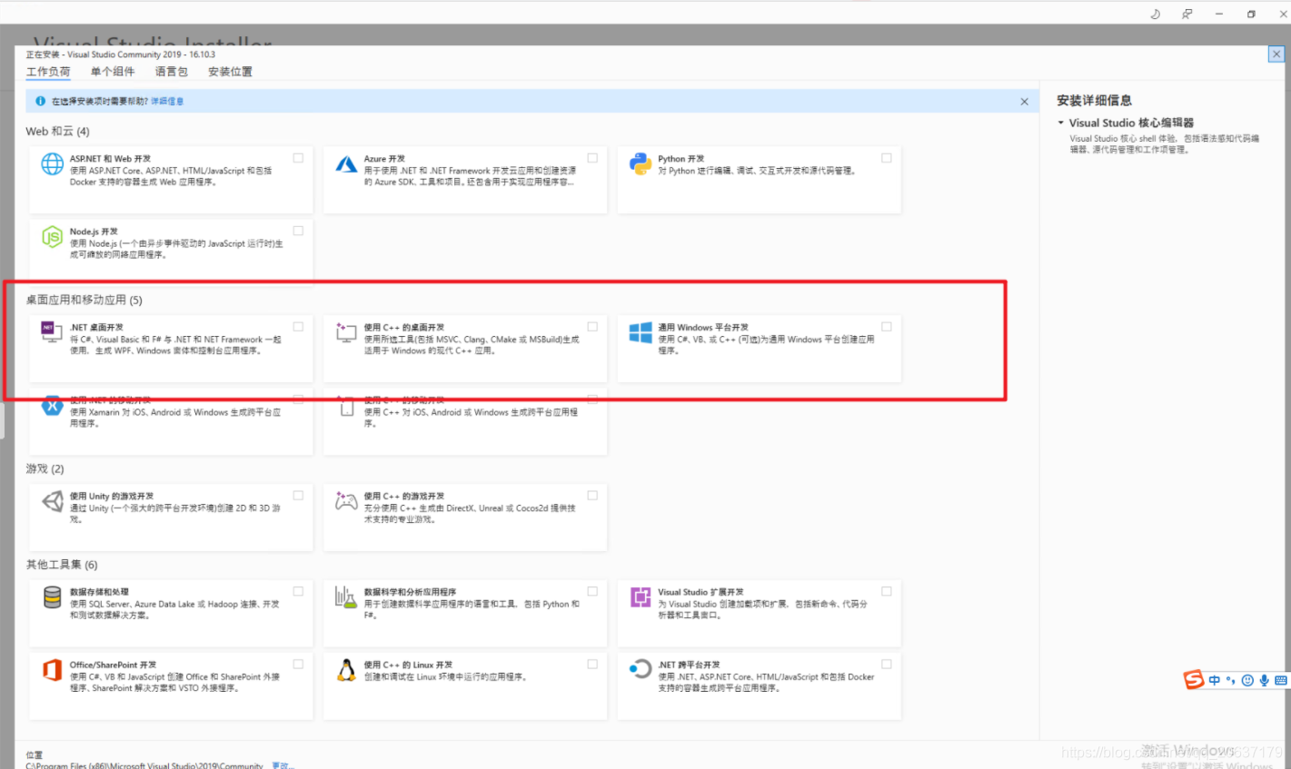Click the Python 开发 logo icon

pos(641,163)
